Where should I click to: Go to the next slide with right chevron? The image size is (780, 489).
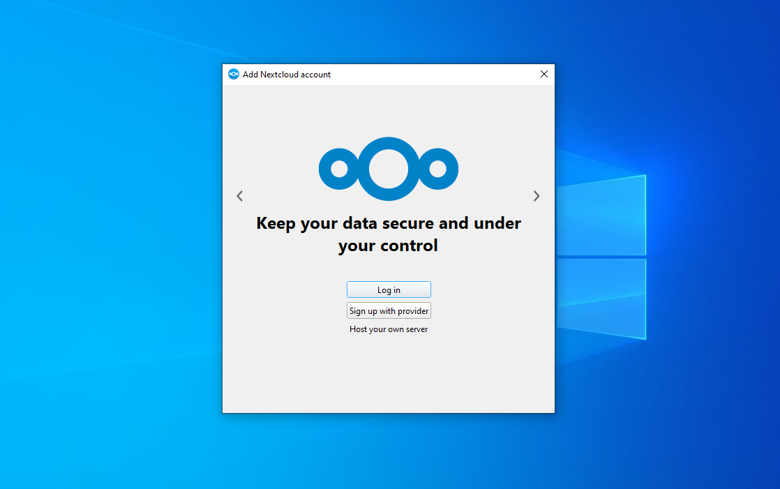coord(537,196)
